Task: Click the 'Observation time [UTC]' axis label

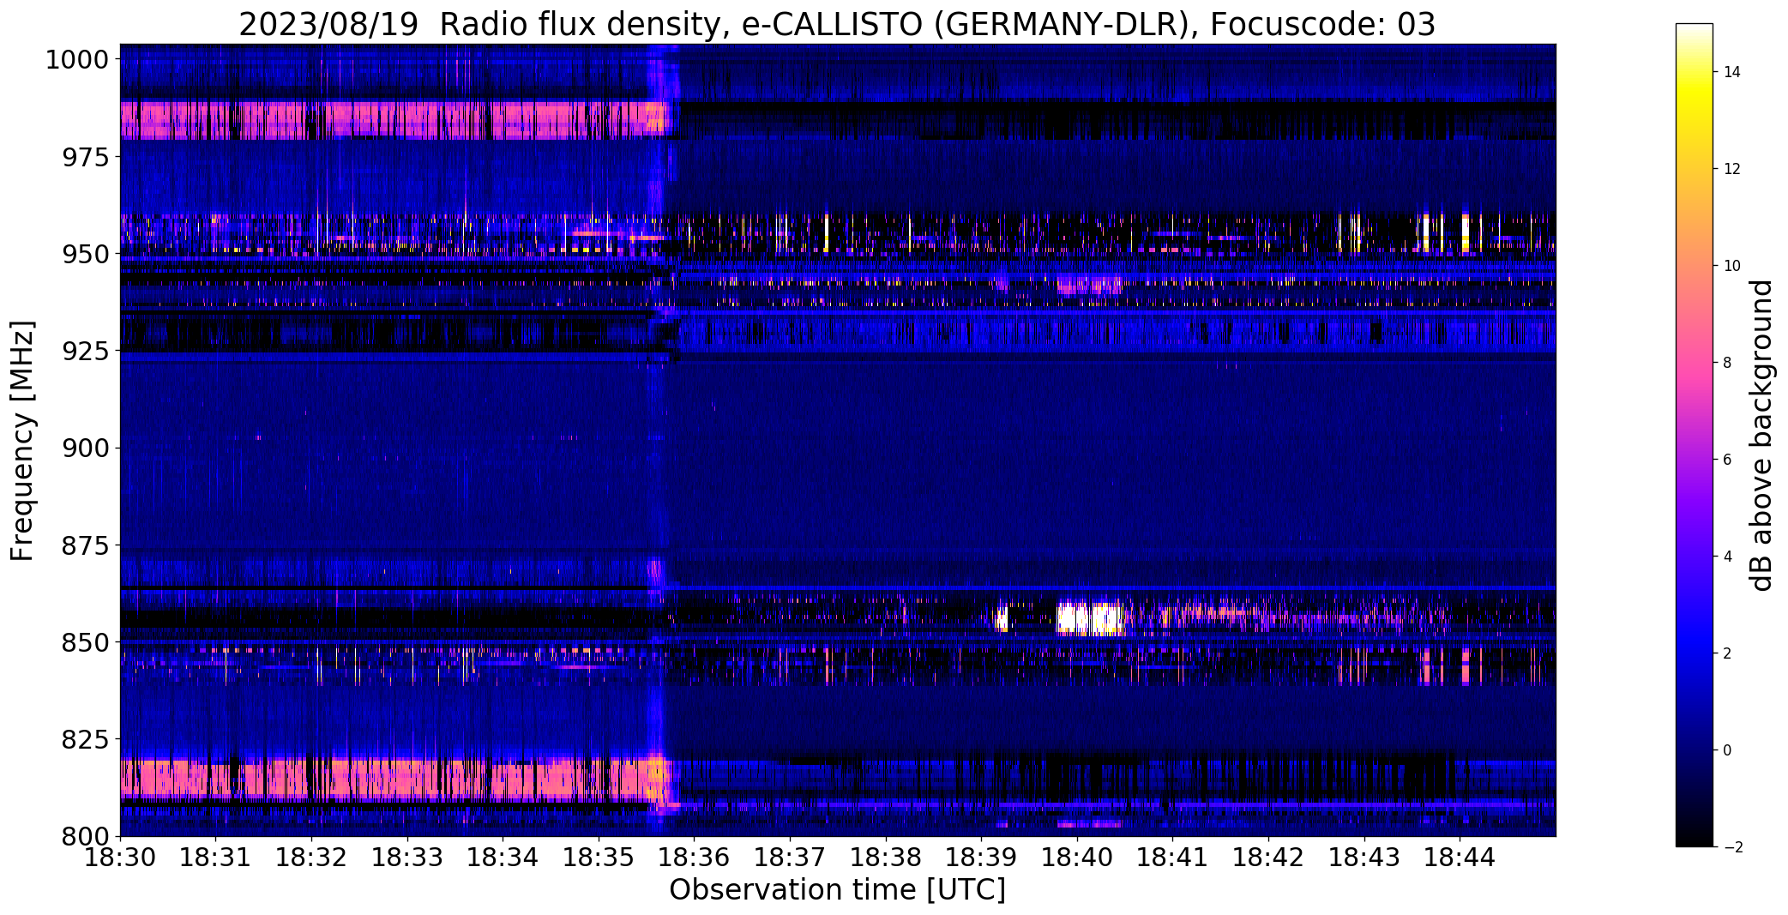Action: point(837,890)
